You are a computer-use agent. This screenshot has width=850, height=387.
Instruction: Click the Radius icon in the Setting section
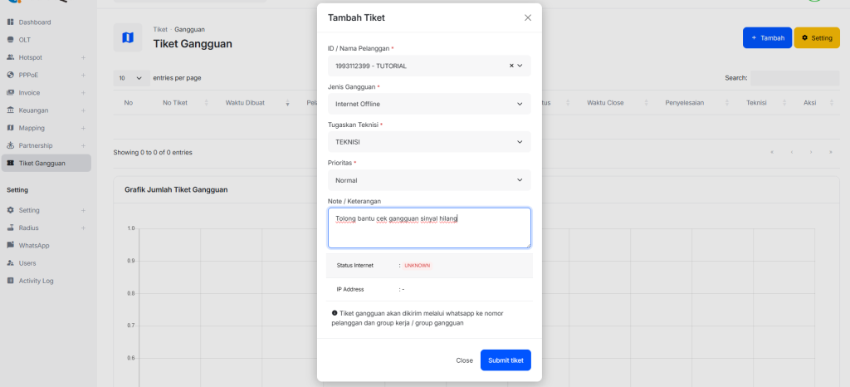[x=10, y=228]
